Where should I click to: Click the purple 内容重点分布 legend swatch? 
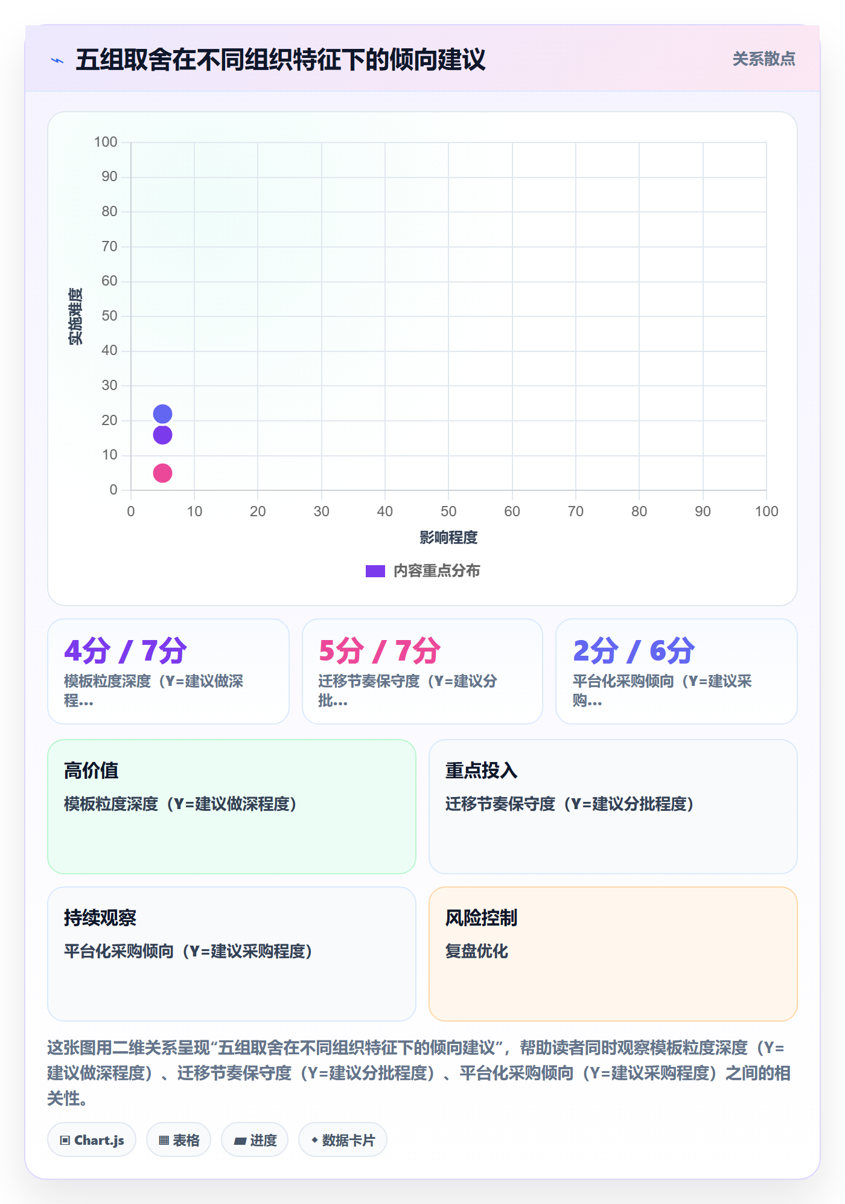pos(375,571)
